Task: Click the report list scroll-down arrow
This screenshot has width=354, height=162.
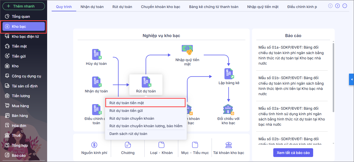Action: 333,143
